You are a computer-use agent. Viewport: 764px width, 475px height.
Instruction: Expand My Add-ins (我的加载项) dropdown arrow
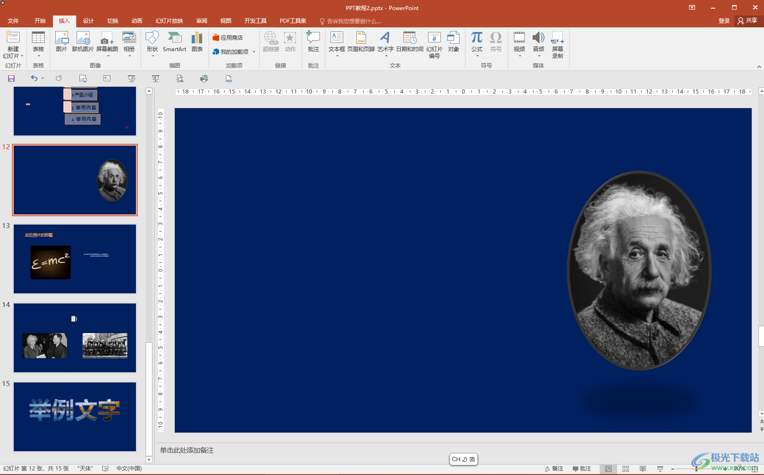254,52
